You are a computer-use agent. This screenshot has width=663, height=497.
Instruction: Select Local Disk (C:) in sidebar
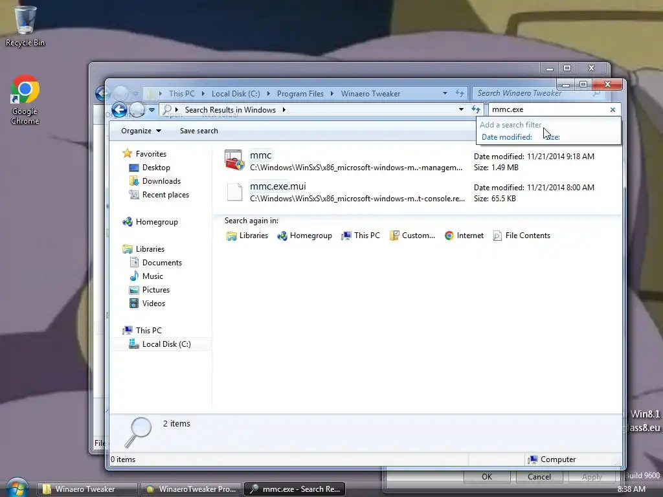click(x=166, y=344)
